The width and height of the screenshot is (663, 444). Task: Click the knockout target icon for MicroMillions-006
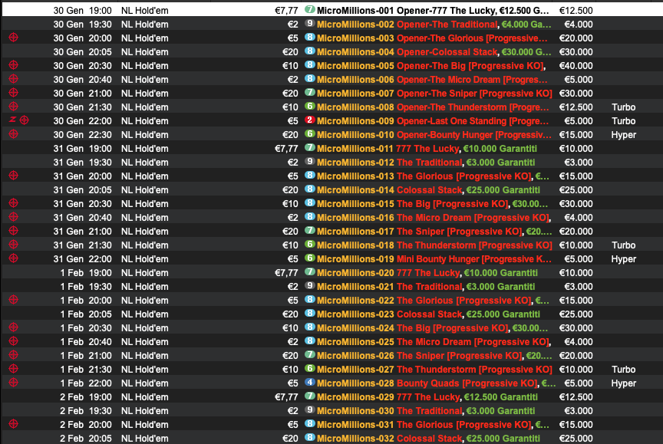14,79
